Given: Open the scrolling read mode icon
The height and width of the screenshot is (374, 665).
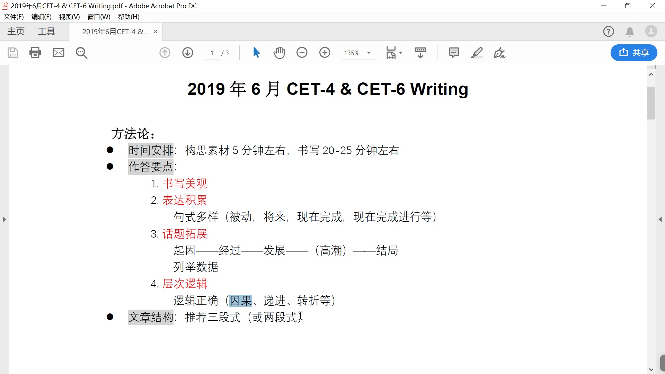Looking at the screenshot, I should coord(420,53).
